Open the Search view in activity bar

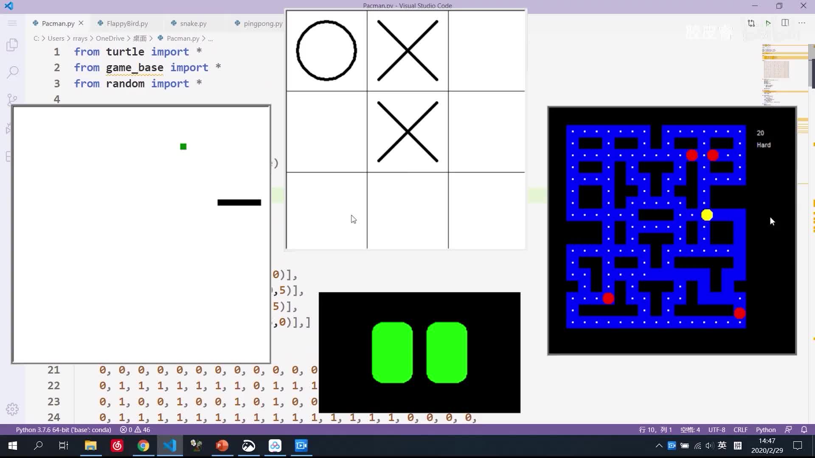(12, 72)
